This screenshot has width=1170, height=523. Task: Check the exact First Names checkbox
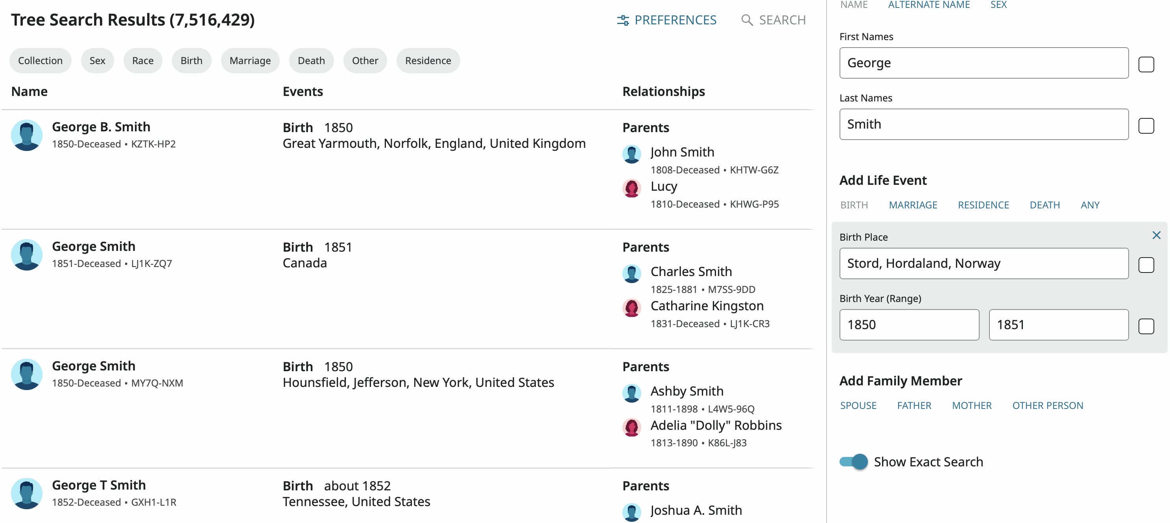pos(1146,64)
